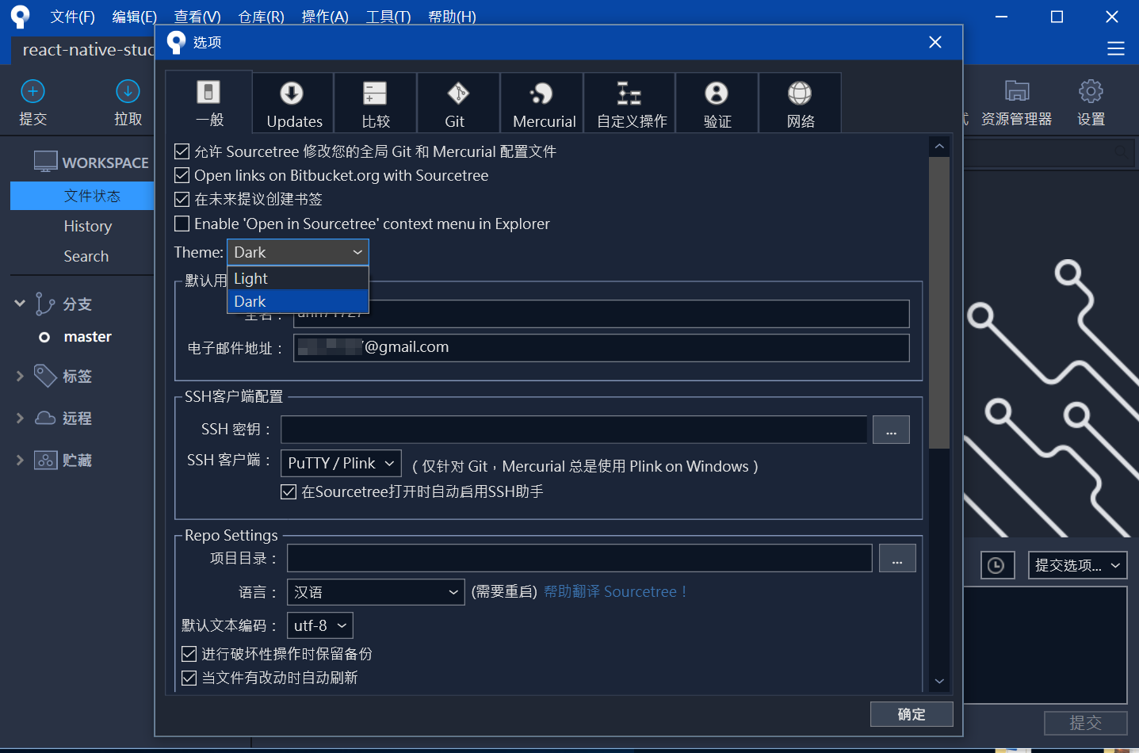
Task: Open the 提交选项 dropdown
Action: click(1078, 565)
